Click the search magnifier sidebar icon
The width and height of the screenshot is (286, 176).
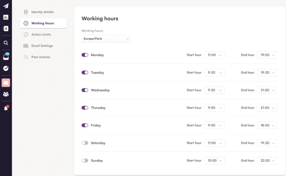tap(6, 43)
